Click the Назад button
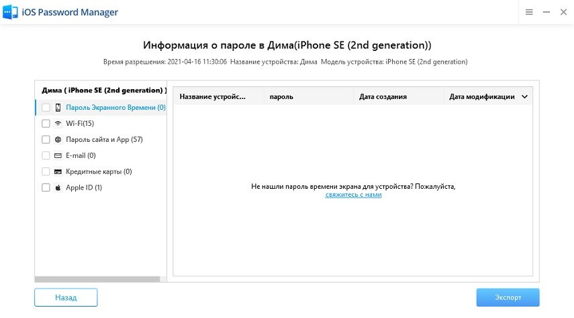The image size is (574, 318). coord(66,297)
